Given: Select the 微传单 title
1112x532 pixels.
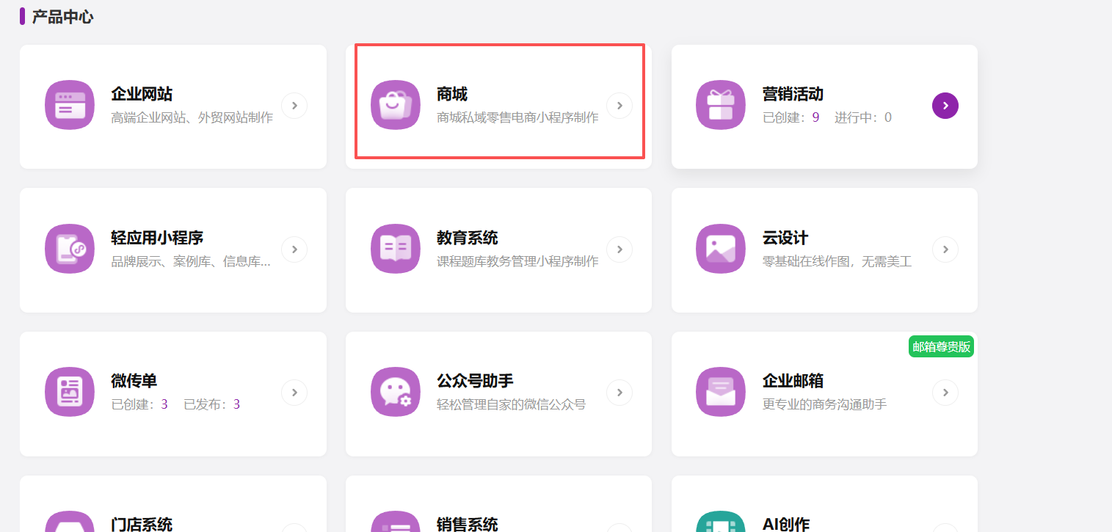Looking at the screenshot, I should tap(134, 381).
